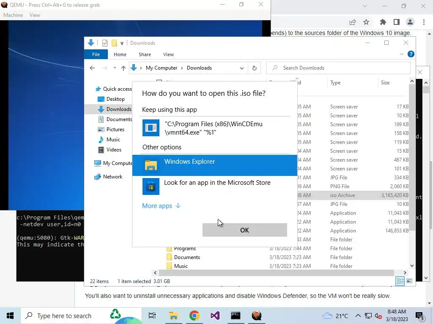This screenshot has width=433, height=324.
Task: Open the QEMU Machine menu
Action: (13, 15)
